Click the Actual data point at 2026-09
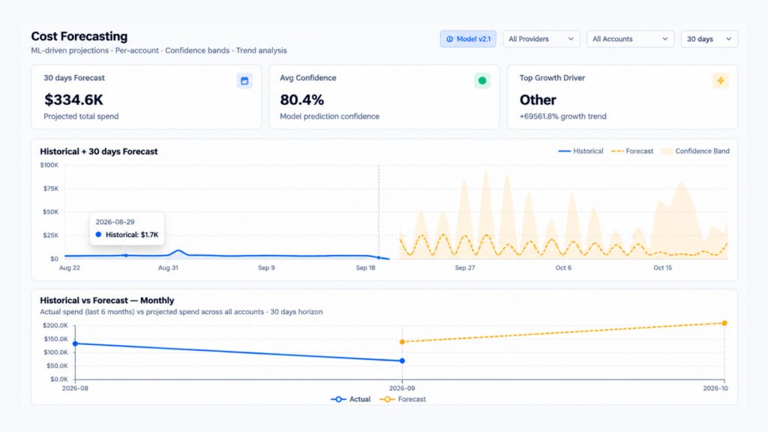This screenshot has height=432, width=768. pyautogui.click(x=402, y=361)
